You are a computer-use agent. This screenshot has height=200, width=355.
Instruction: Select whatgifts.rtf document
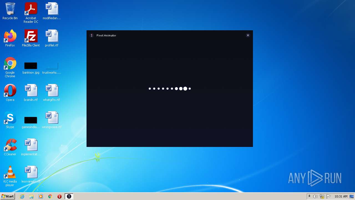pyautogui.click(x=52, y=93)
